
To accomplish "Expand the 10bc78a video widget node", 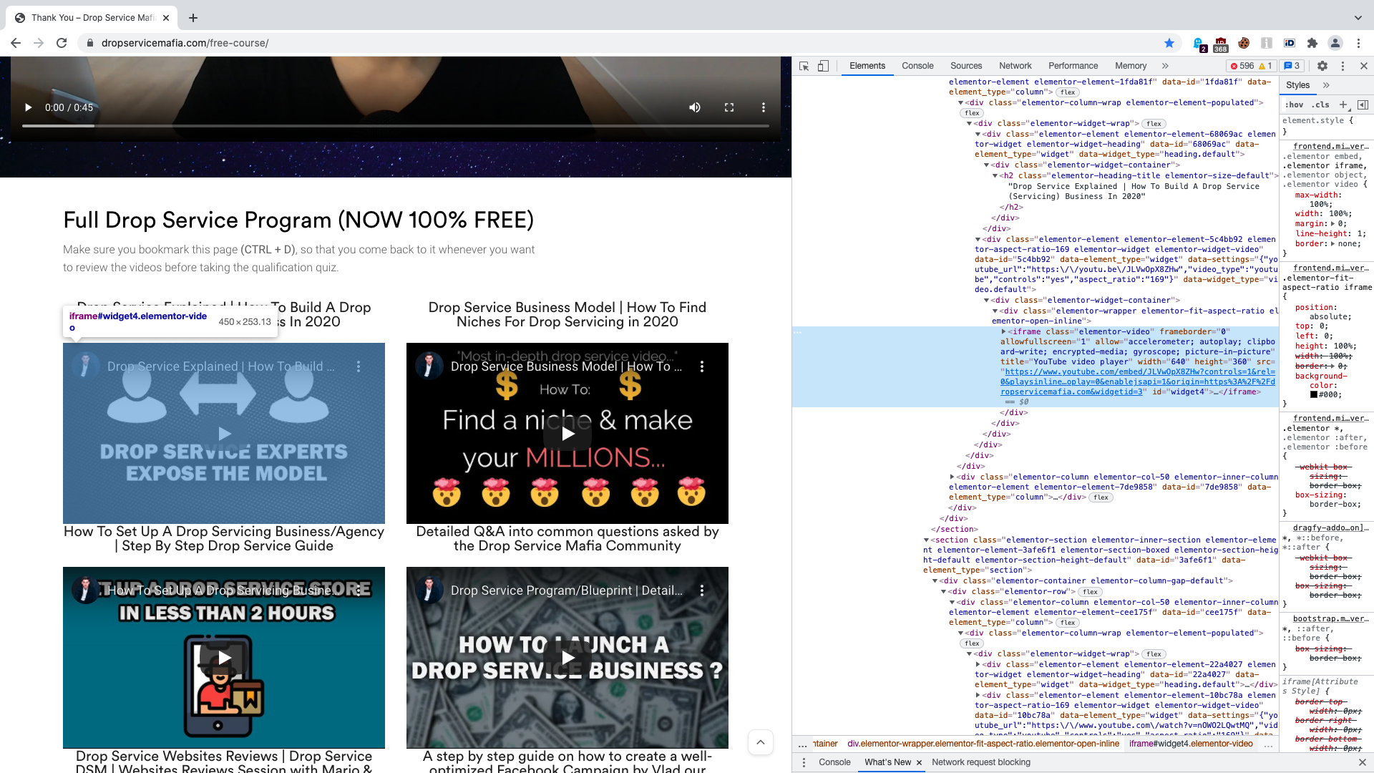I will click(x=978, y=696).
